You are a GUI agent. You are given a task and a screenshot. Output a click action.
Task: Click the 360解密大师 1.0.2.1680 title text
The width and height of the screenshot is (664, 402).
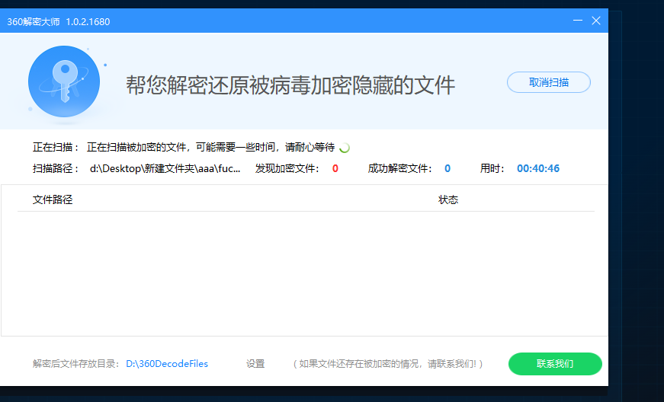coord(59,21)
